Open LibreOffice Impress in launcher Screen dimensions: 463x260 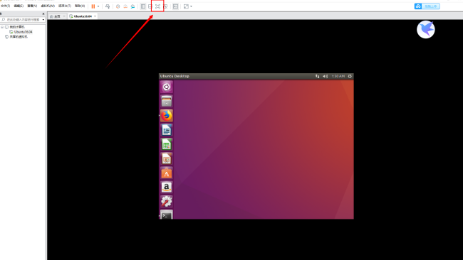167,158
